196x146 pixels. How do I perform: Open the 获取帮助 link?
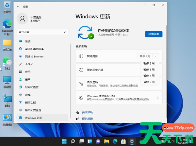click(87, 112)
